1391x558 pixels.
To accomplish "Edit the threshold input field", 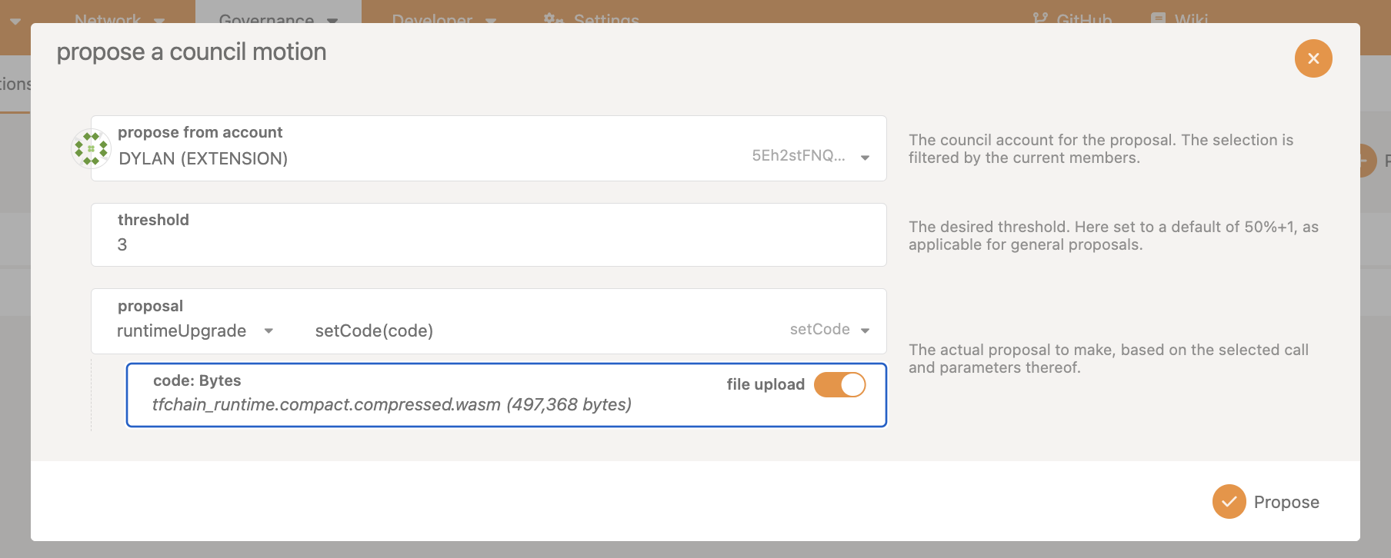I will (489, 235).
